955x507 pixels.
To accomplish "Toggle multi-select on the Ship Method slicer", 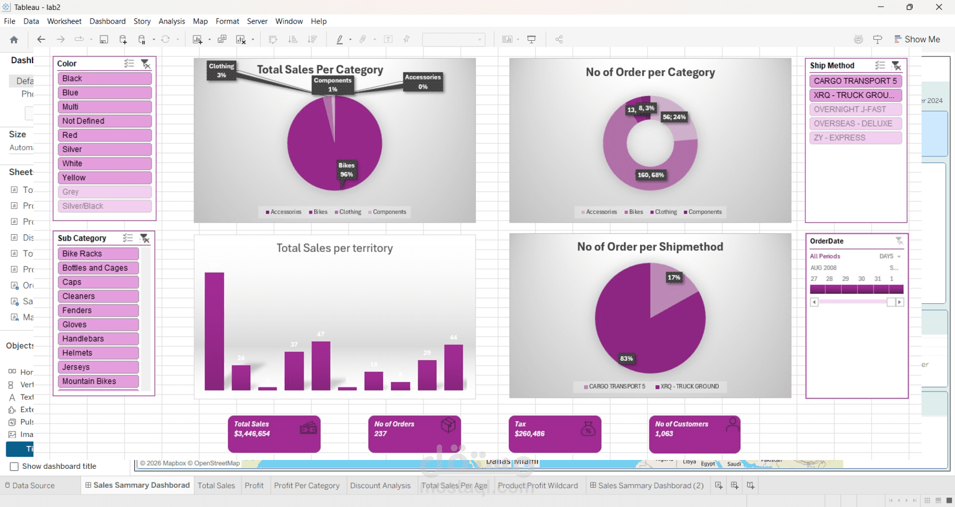I will (880, 65).
